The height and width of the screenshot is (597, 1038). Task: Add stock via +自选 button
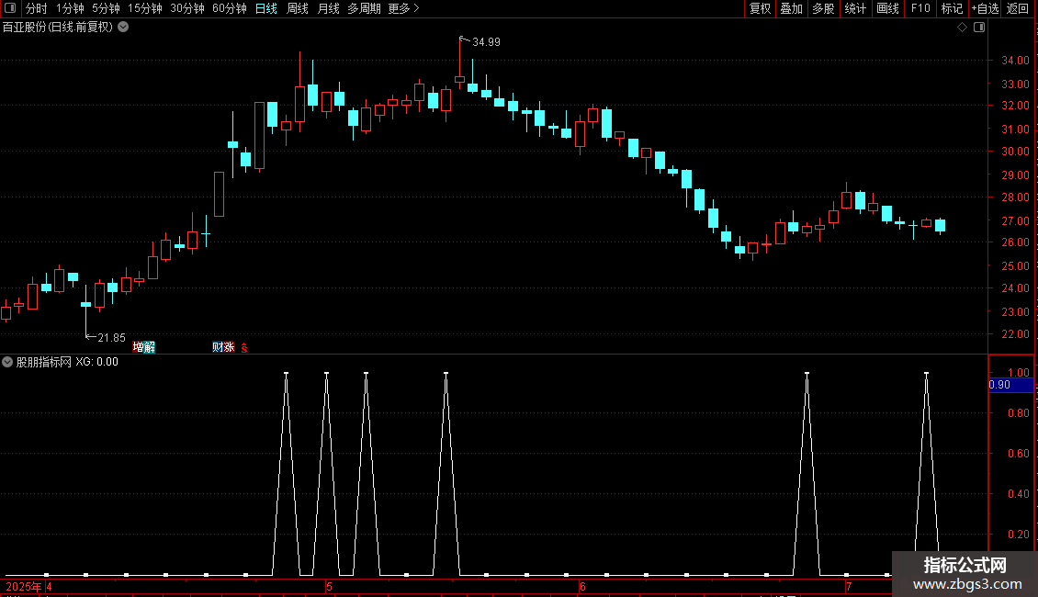[985, 8]
